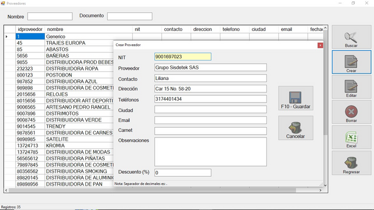Minimize the Proveedores window
Image resolution: width=374 pixels, height=210 pixels.
pos(340,3)
